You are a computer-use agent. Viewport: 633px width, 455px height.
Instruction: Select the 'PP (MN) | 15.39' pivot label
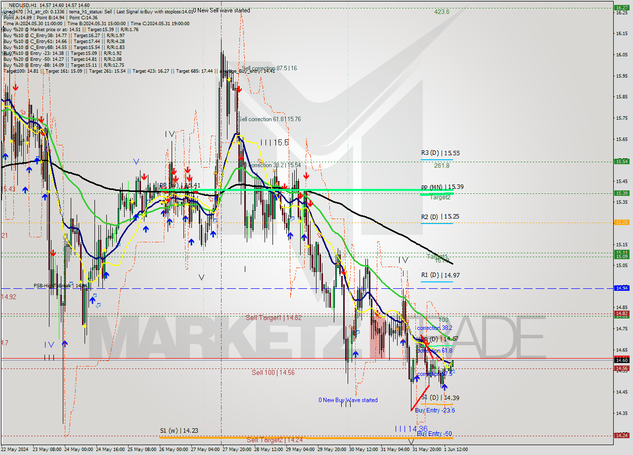point(442,187)
